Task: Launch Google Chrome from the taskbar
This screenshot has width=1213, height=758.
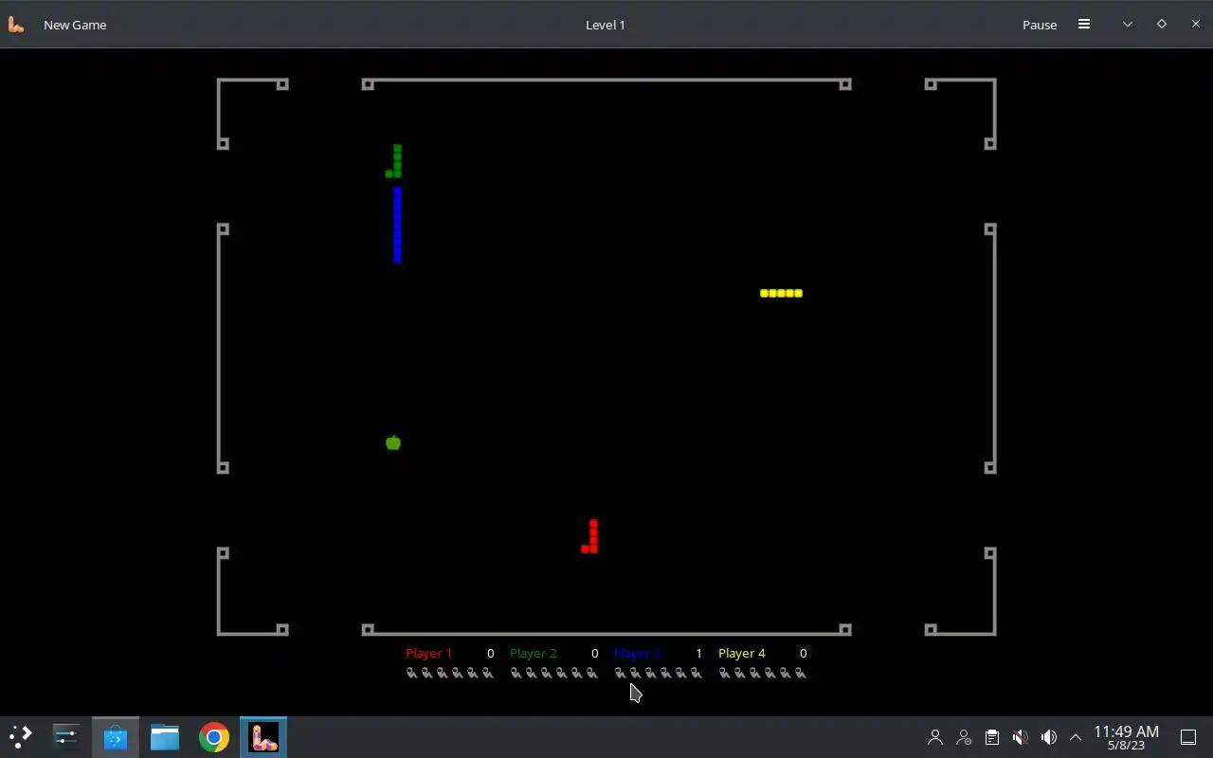Action: coord(214,737)
